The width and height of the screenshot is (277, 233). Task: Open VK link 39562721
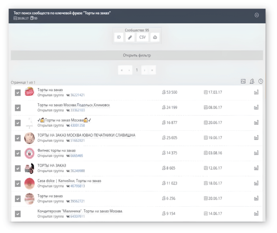[78, 201]
